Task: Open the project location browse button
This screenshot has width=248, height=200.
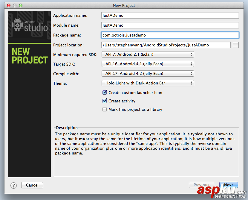Action: 236,45
